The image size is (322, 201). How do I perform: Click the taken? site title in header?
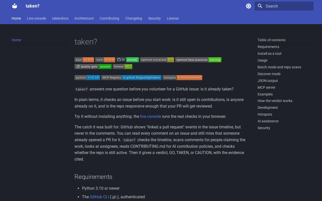coord(32,6)
